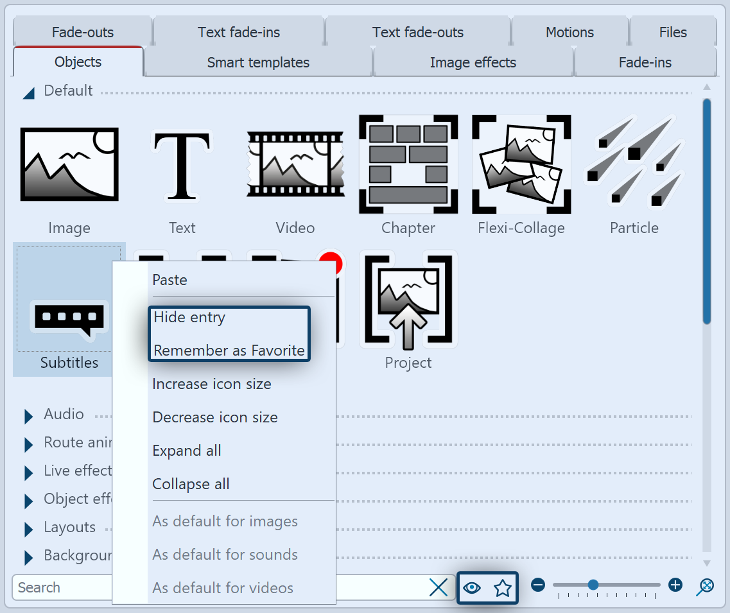Image resolution: width=730 pixels, height=613 pixels.
Task: Hide entry via the context menu
Action: pyautogui.click(x=188, y=316)
